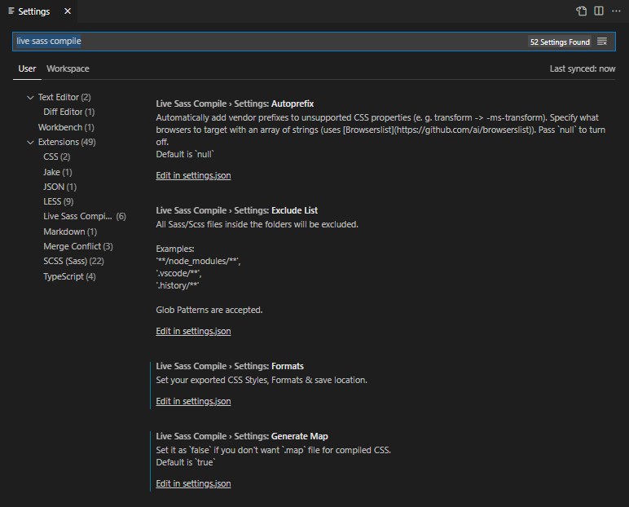This screenshot has height=507, width=629.
Task: Edit Formats setting in settings.json
Action: point(193,401)
